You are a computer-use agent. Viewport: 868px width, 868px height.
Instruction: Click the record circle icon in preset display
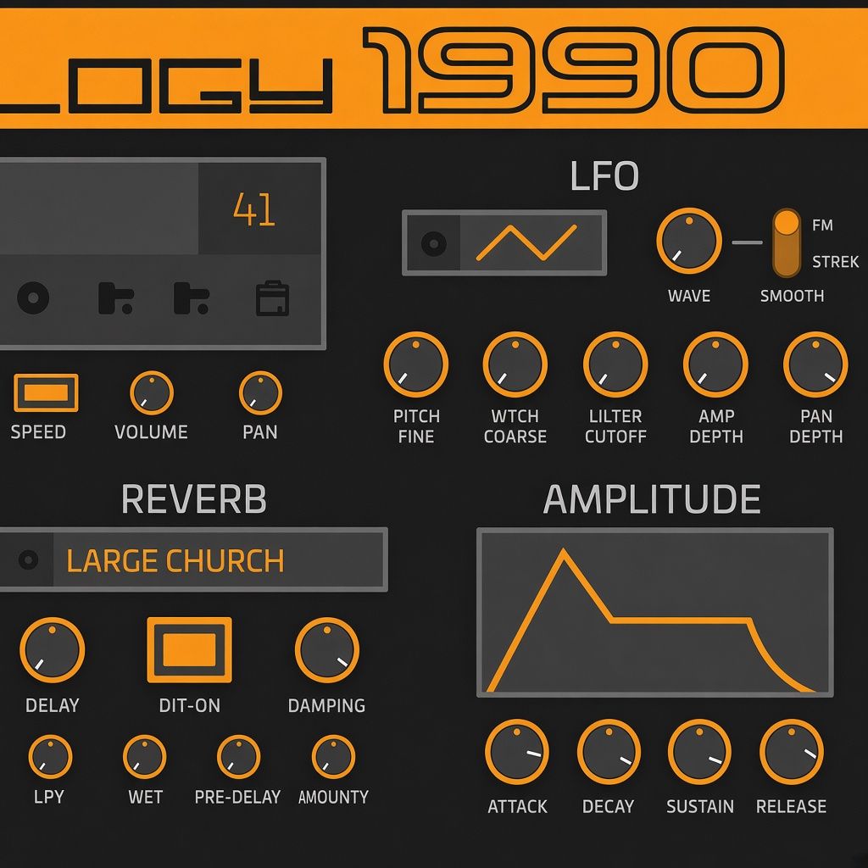(x=33, y=298)
